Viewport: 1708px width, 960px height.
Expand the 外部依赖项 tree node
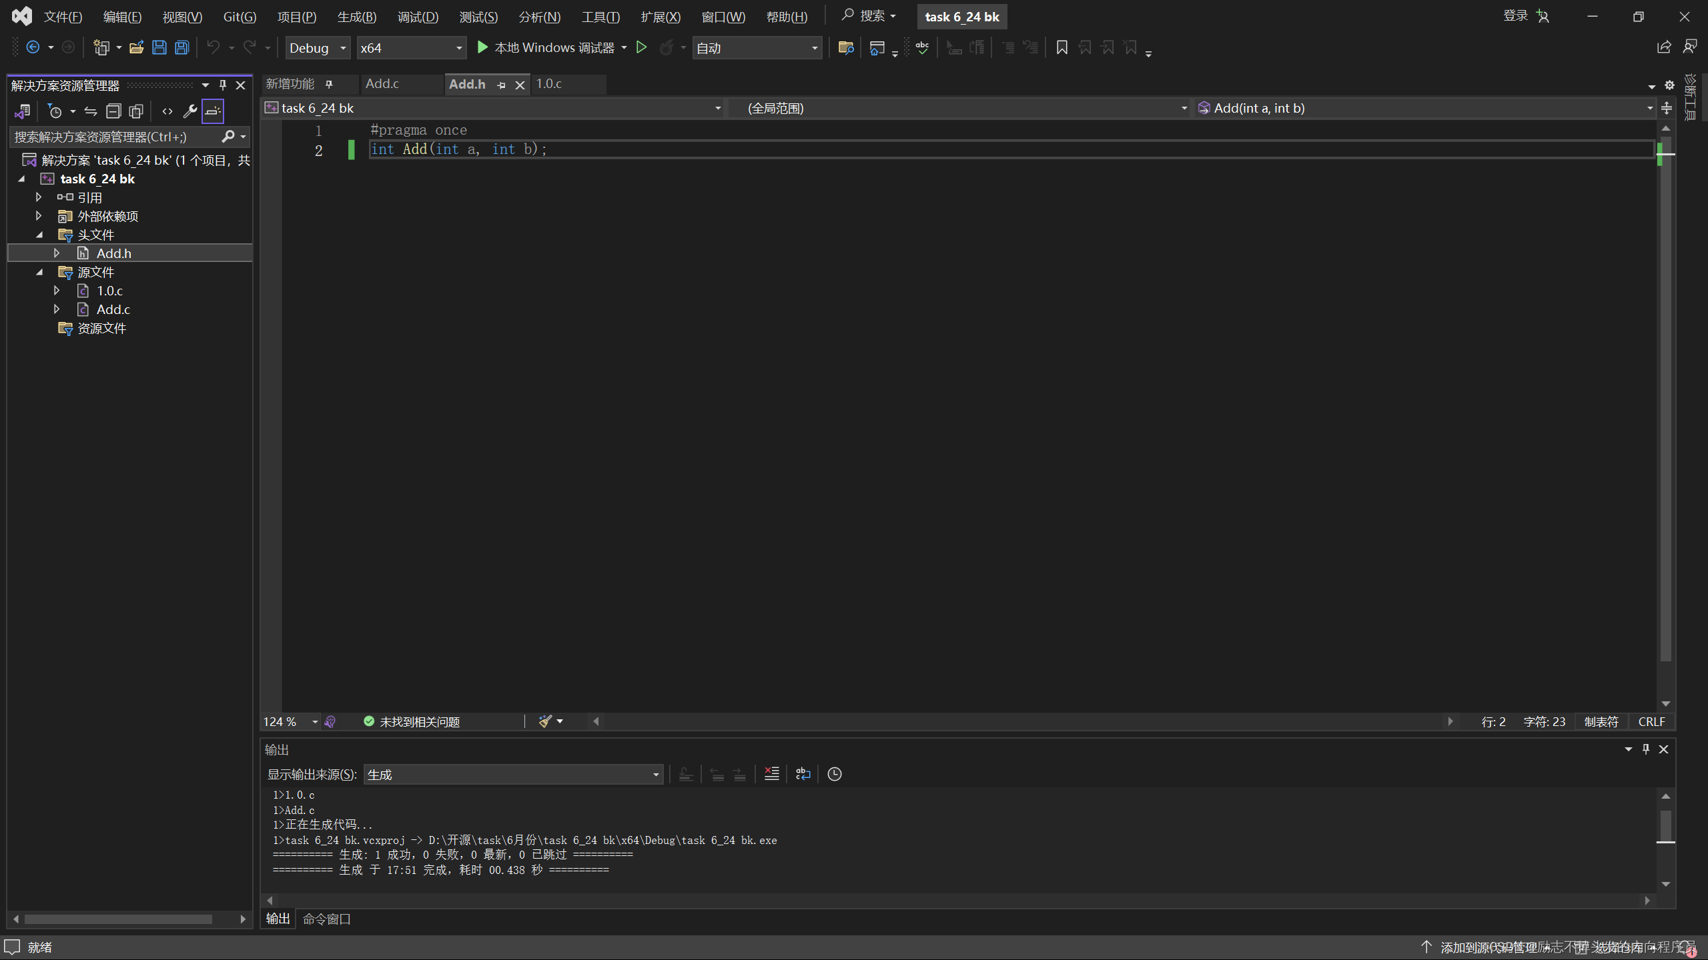point(39,216)
